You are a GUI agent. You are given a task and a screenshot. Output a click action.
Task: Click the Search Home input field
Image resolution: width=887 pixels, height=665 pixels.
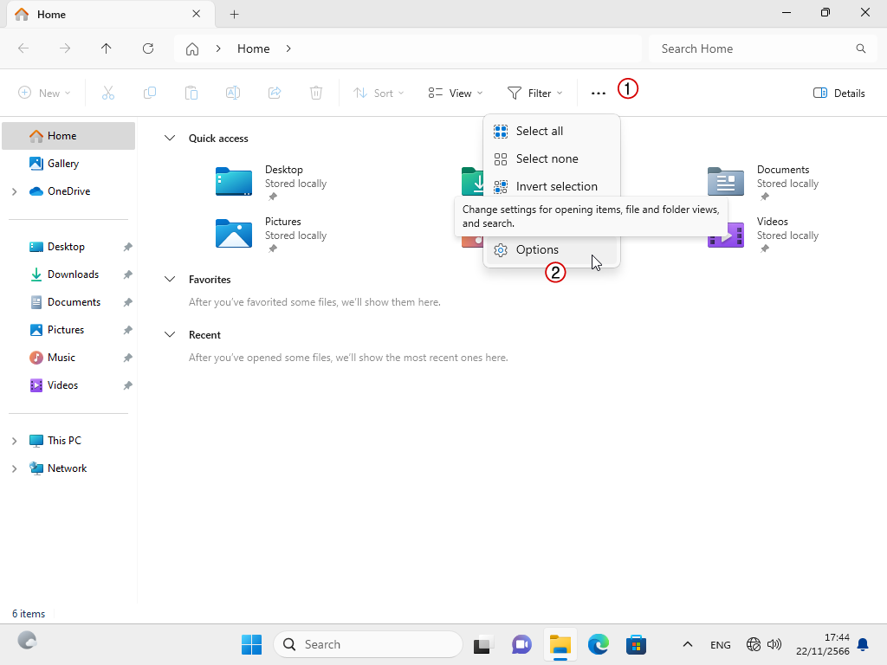tap(752, 48)
